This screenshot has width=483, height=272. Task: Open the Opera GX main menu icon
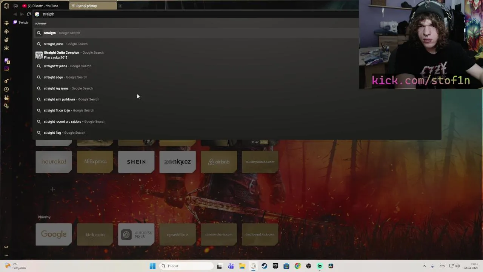pos(6,6)
